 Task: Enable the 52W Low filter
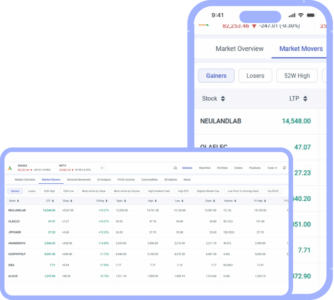click(69, 191)
